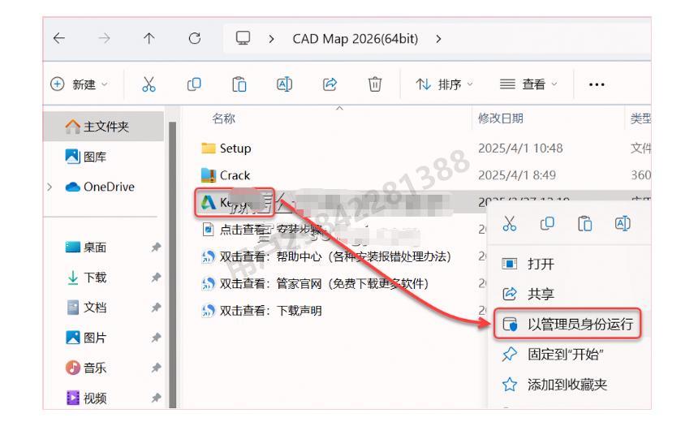Click the Paste clipboard icon in toolbar
The image size is (694, 426).
[x=239, y=84]
